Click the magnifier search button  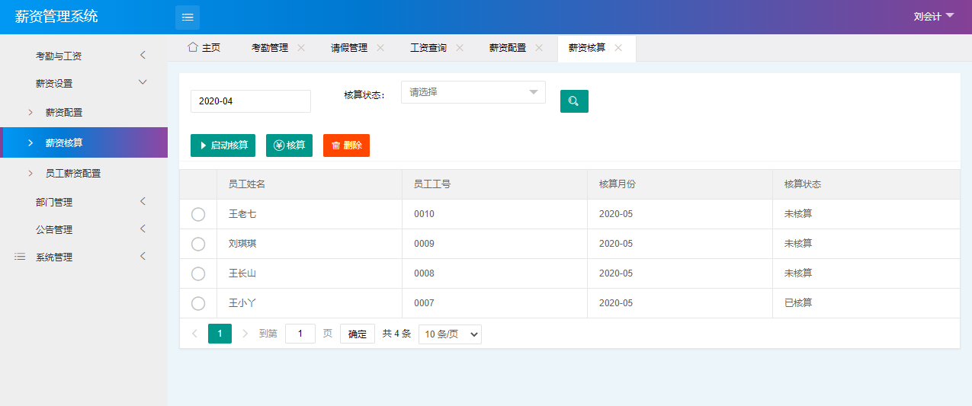574,101
